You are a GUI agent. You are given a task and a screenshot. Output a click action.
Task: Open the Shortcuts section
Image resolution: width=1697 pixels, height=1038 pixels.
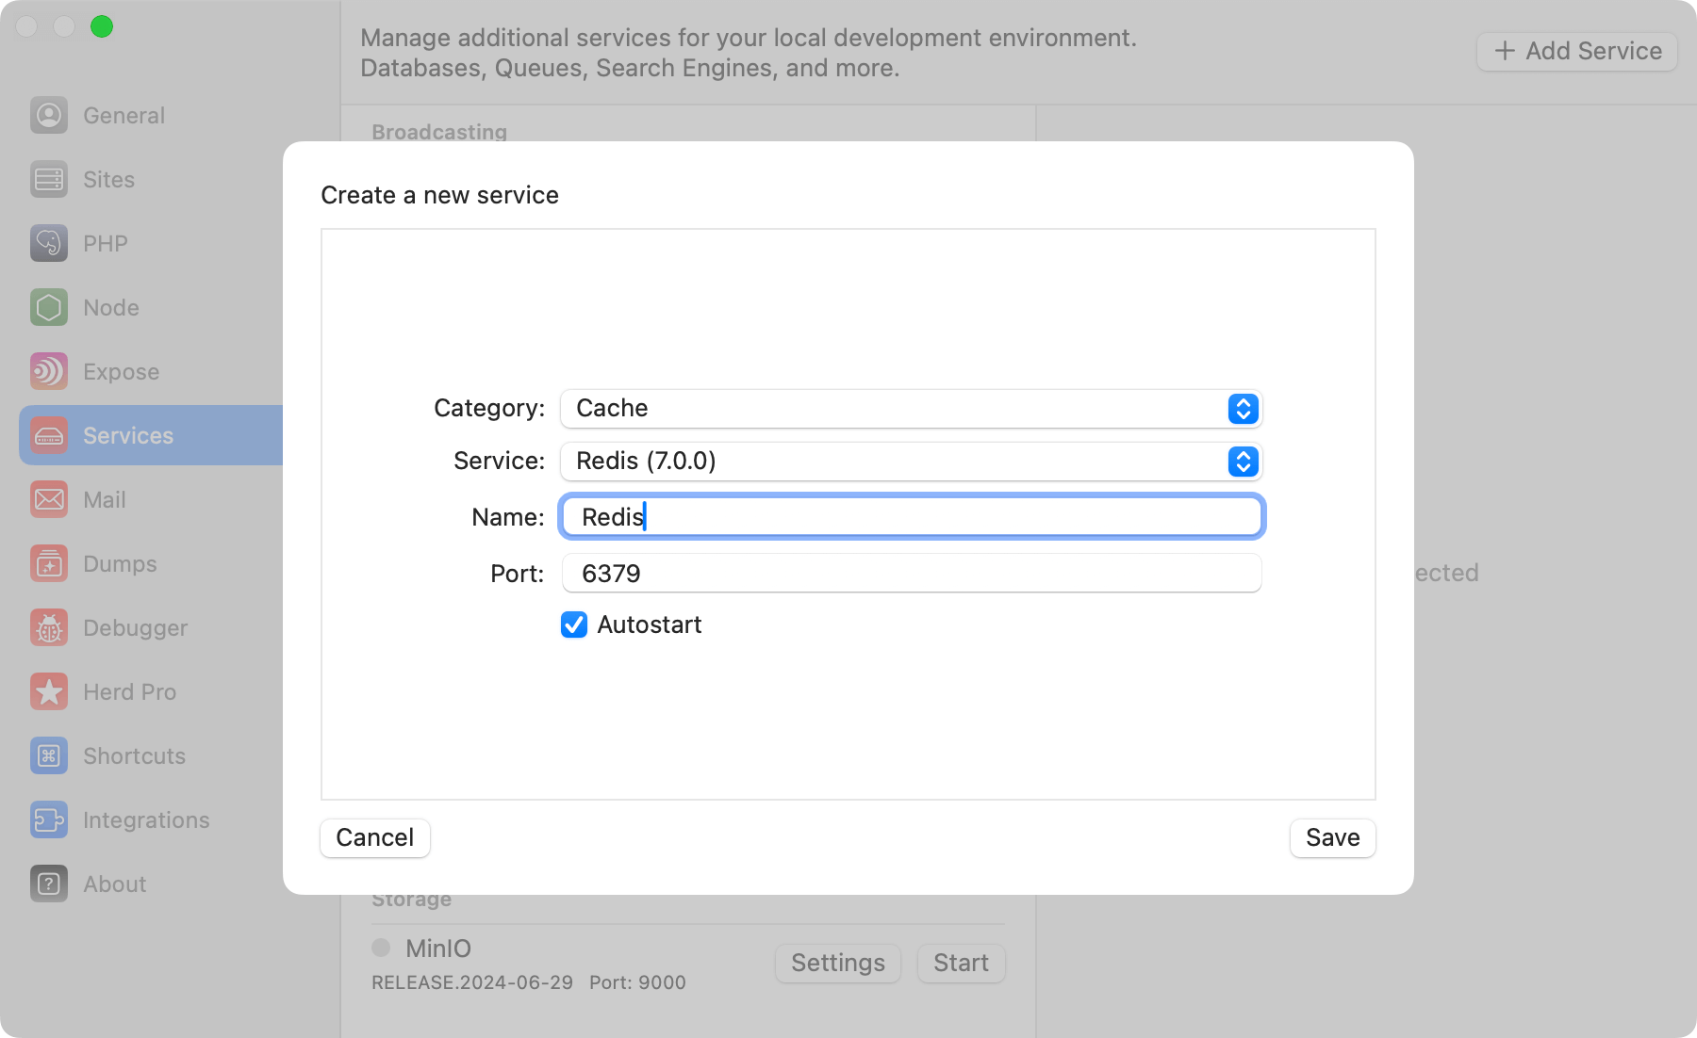pyautogui.click(x=48, y=755)
